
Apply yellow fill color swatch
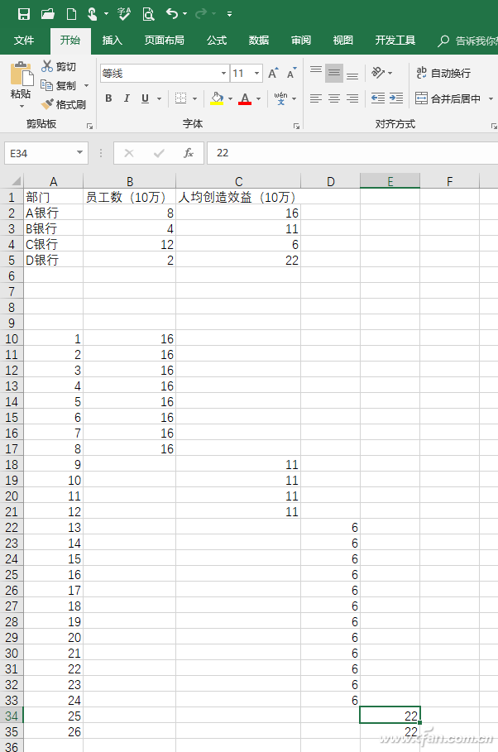(x=217, y=98)
